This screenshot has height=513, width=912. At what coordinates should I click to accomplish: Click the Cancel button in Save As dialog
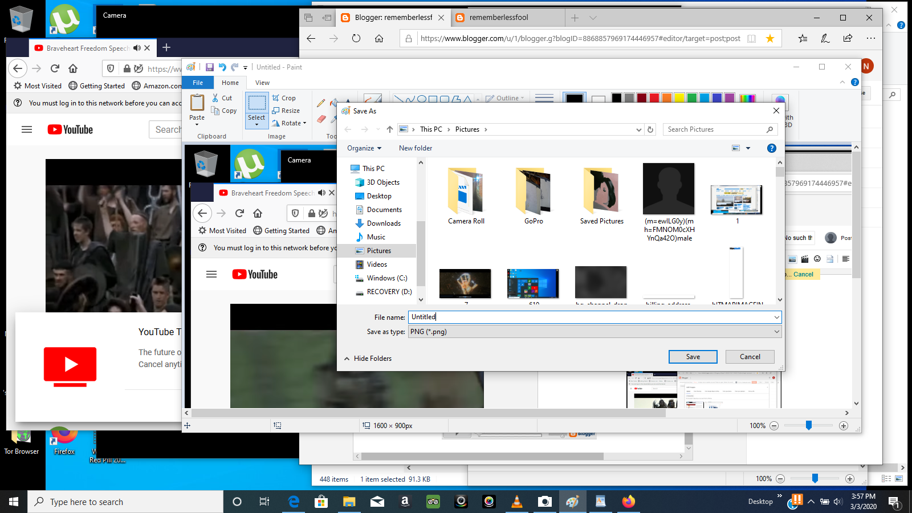coord(750,357)
